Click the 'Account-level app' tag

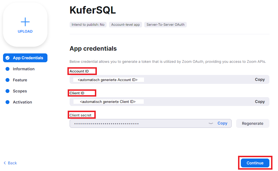[125, 25]
